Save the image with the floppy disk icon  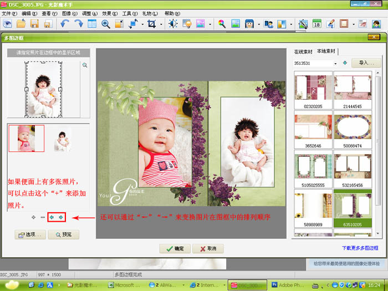(34, 24)
